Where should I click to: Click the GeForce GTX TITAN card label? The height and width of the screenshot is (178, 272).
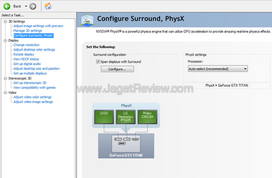(126, 155)
